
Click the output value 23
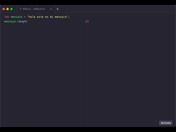pos(87,21)
